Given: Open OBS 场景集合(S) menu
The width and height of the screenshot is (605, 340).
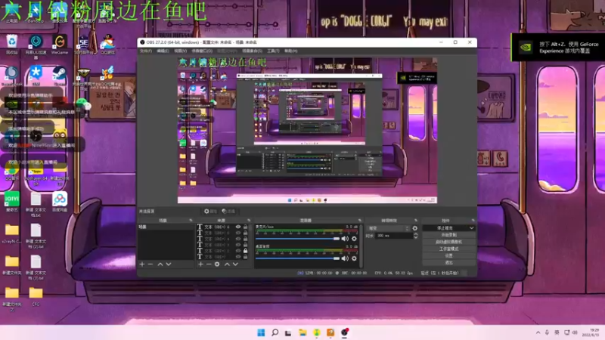Looking at the screenshot, I should click(x=252, y=51).
